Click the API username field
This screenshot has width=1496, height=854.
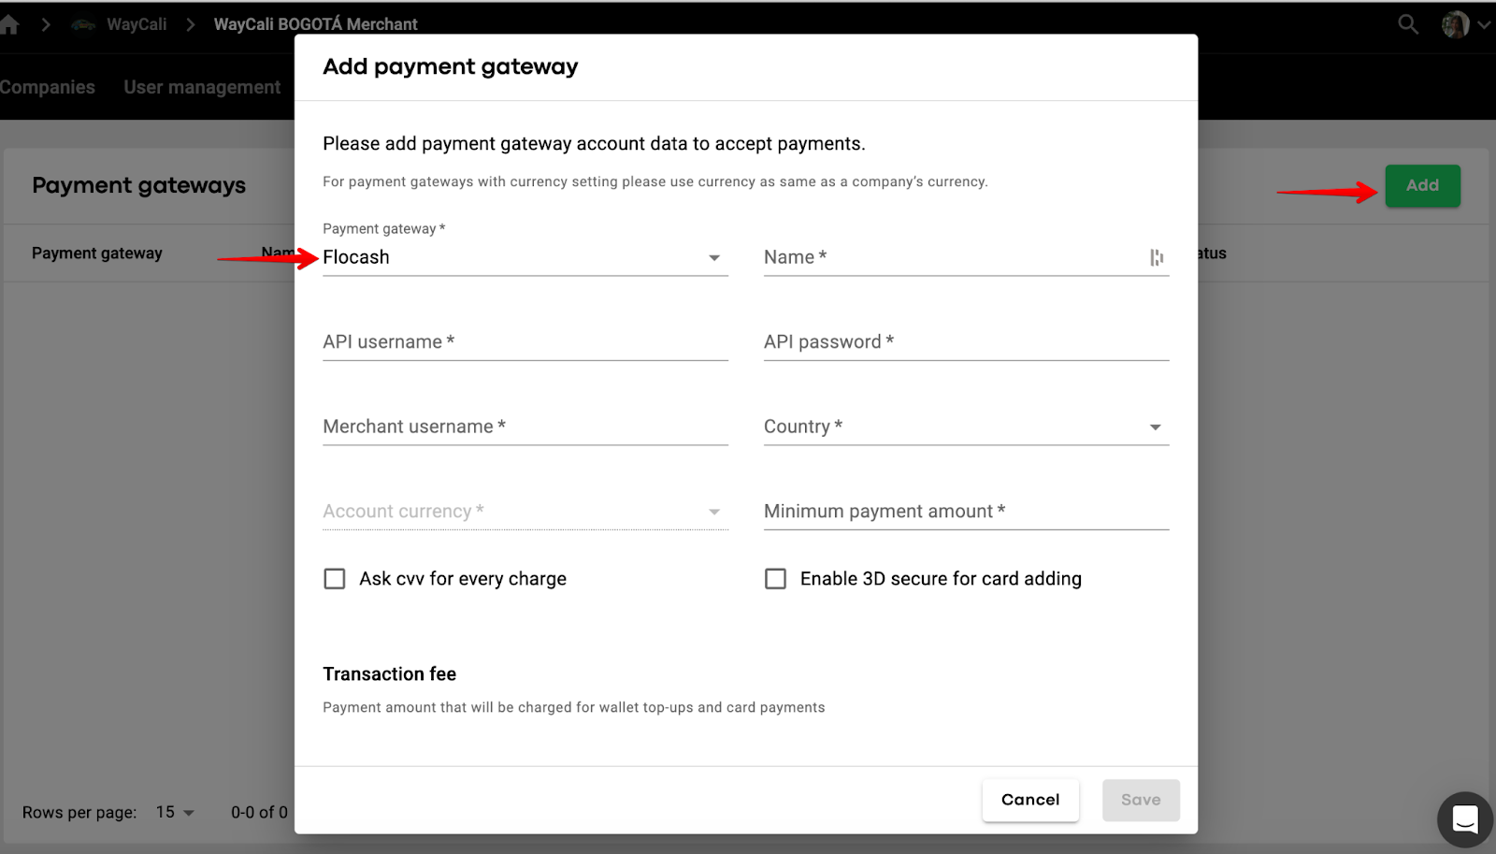click(x=524, y=342)
